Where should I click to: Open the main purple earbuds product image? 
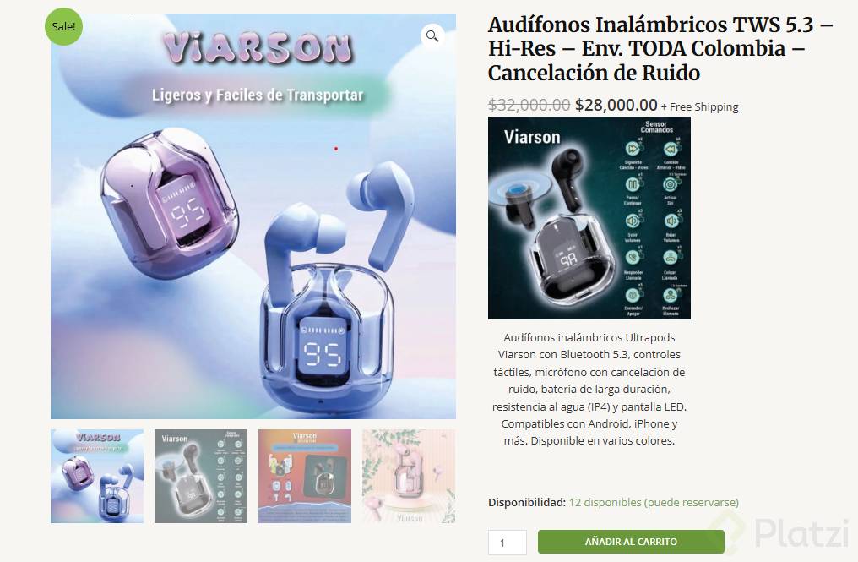(x=253, y=216)
